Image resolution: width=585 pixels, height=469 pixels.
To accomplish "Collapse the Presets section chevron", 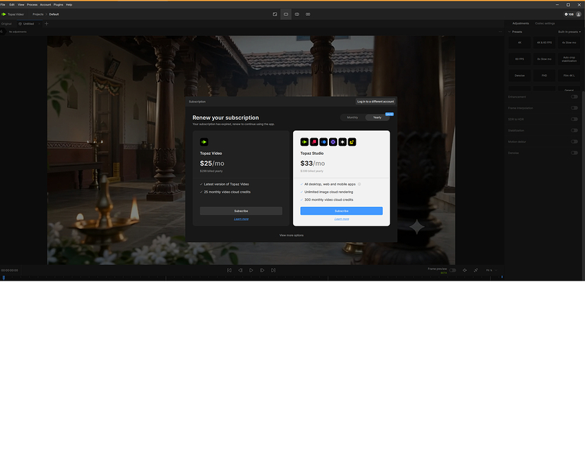I will [509, 32].
